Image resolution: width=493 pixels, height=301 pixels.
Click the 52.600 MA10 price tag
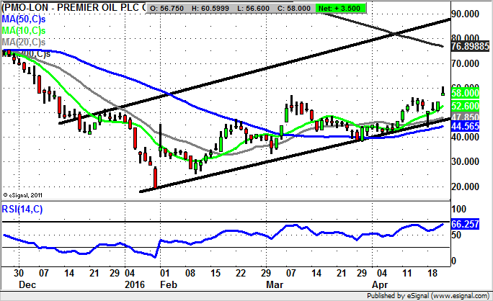(x=465, y=106)
